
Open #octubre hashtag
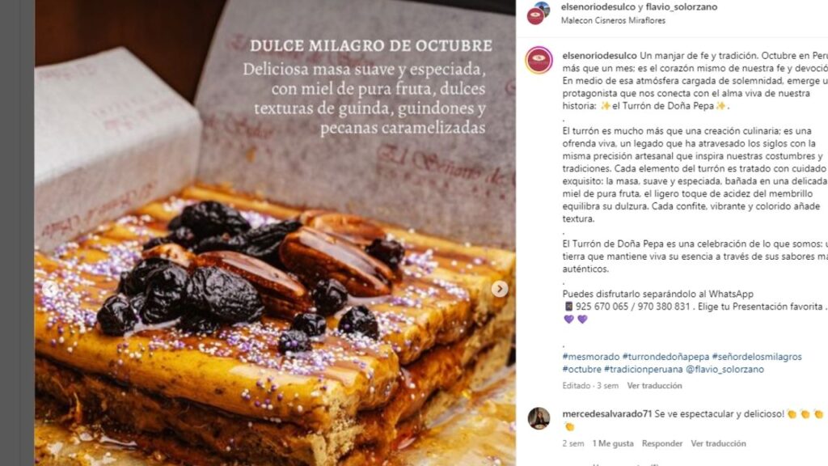[581, 369]
